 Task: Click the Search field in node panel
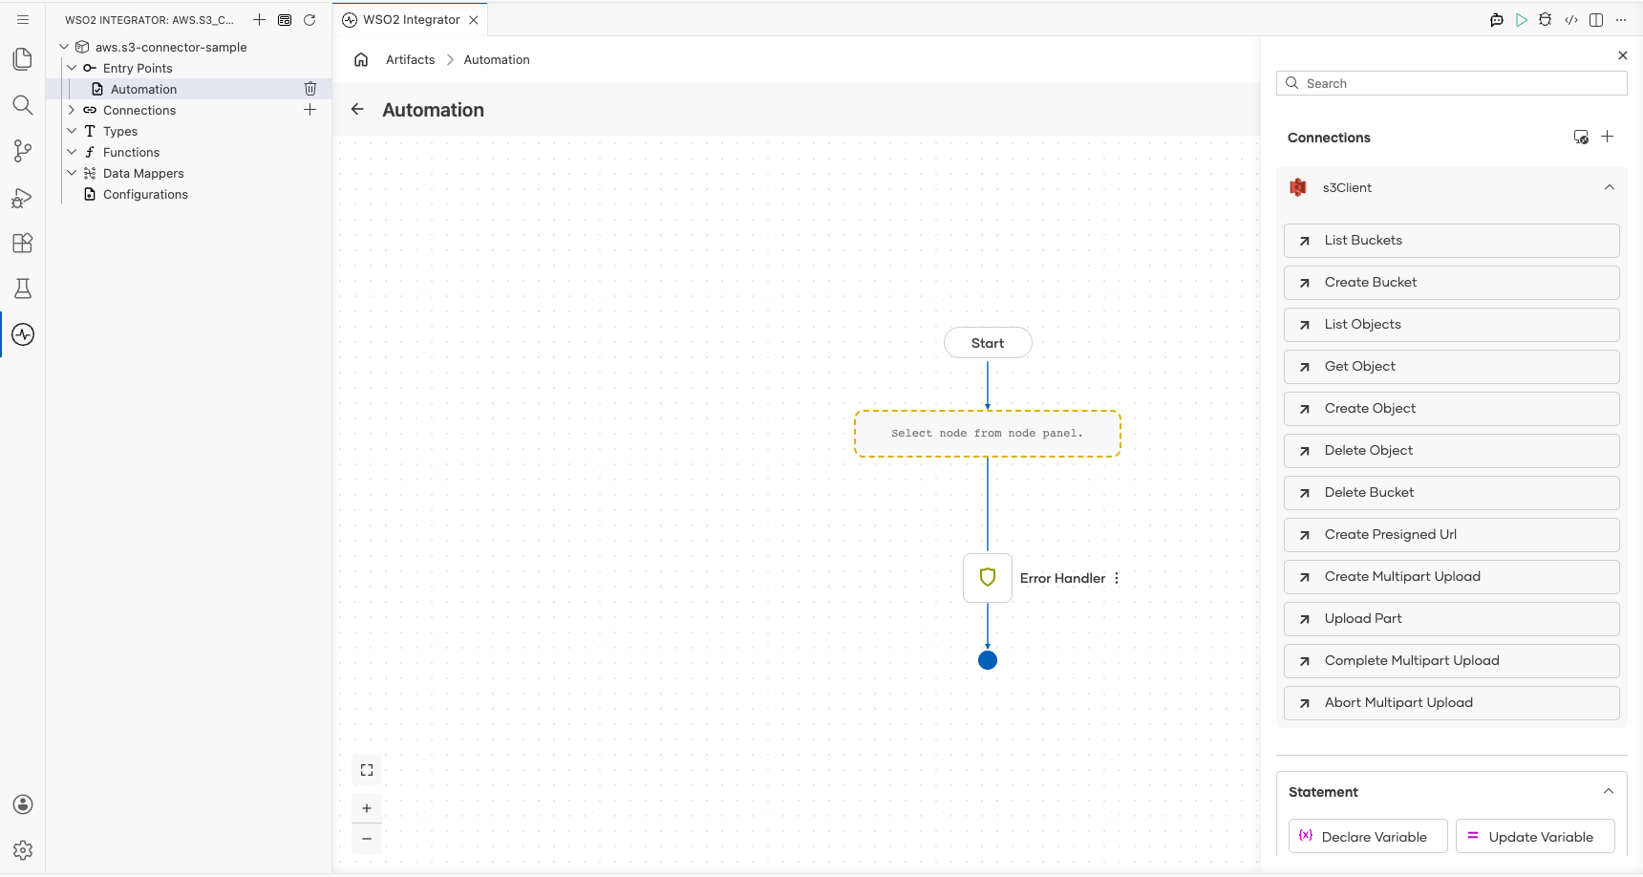click(1451, 83)
